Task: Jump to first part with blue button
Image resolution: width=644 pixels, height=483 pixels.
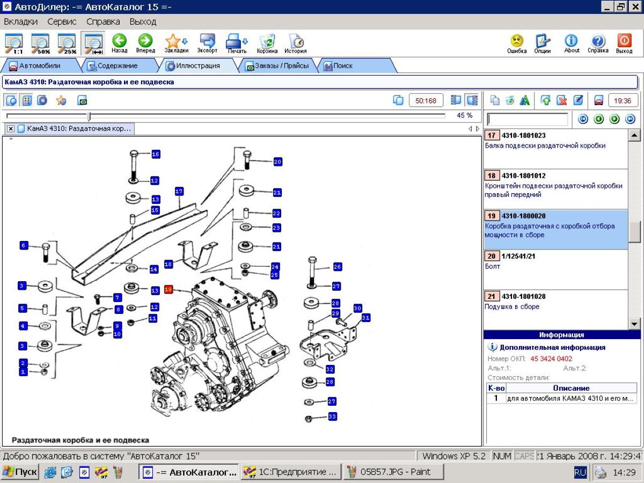Action: pyautogui.click(x=583, y=119)
